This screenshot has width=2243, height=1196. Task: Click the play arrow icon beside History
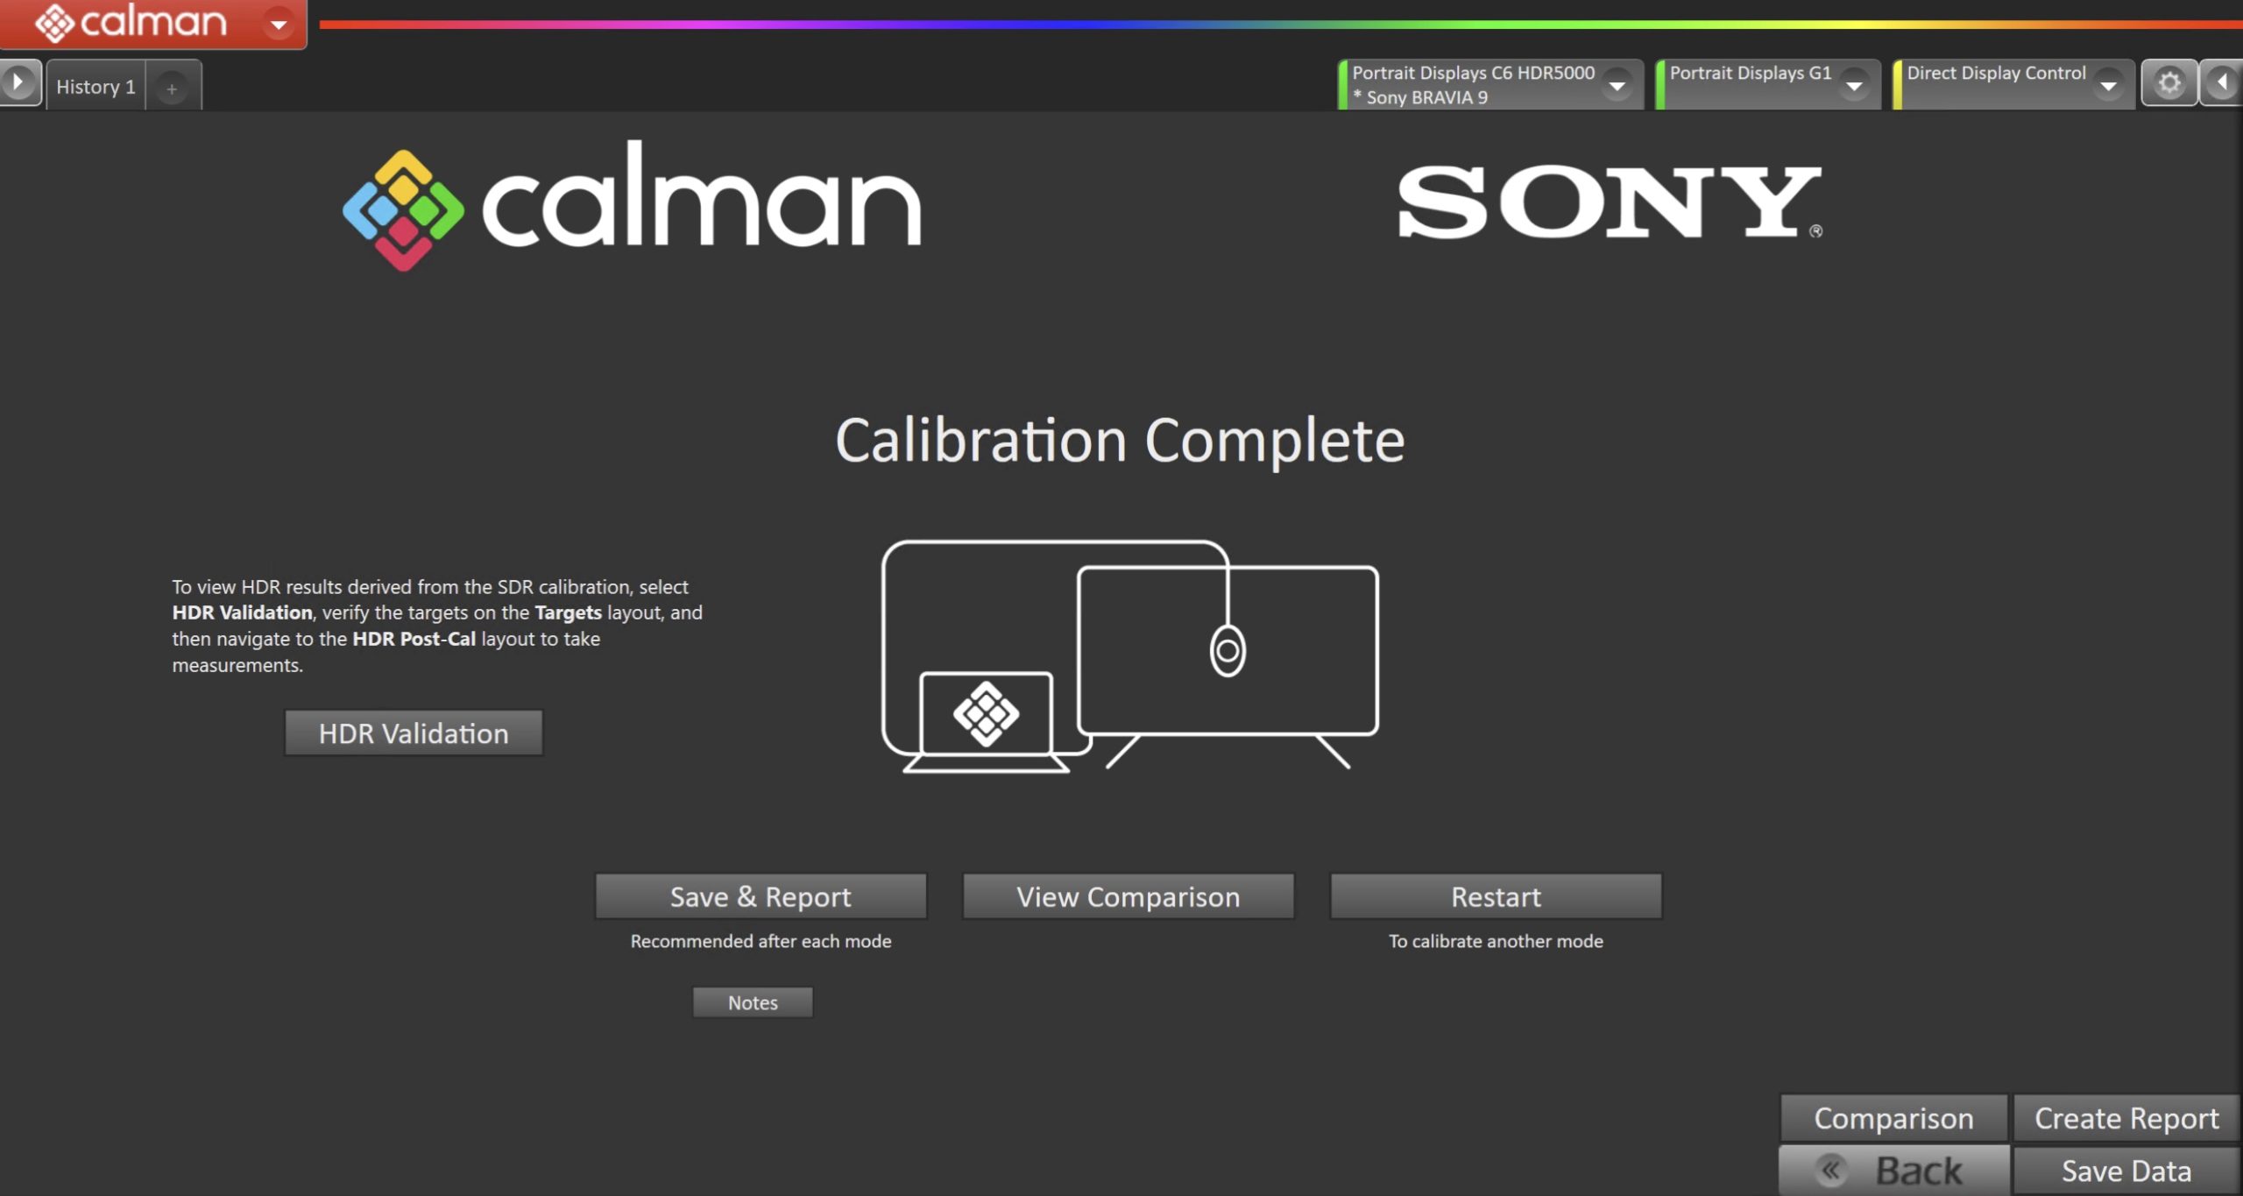click(18, 83)
